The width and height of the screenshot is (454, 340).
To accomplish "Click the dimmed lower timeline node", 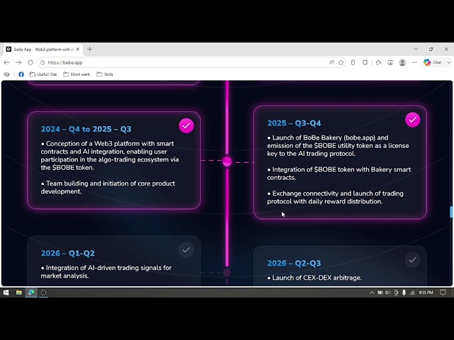I will (227, 272).
